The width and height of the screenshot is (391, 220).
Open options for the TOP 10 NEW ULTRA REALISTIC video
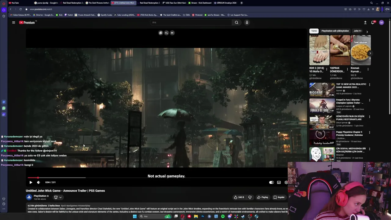(369, 85)
